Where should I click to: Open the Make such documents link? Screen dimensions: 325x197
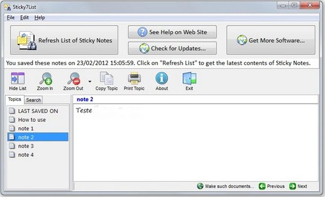point(226,186)
